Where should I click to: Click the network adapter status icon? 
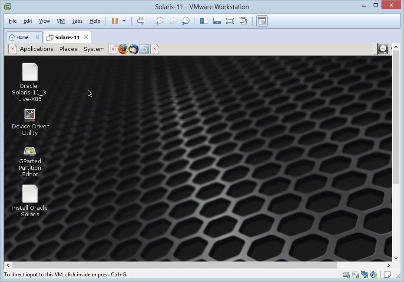pyautogui.click(x=364, y=275)
